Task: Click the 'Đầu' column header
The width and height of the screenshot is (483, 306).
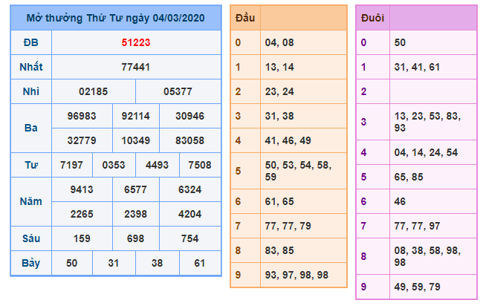Action: coord(244,17)
